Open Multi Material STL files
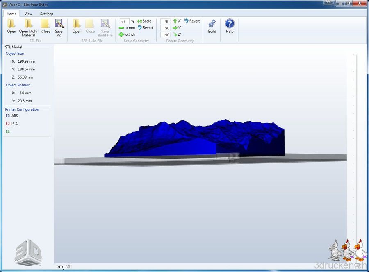369x272 pixels. click(28, 28)
